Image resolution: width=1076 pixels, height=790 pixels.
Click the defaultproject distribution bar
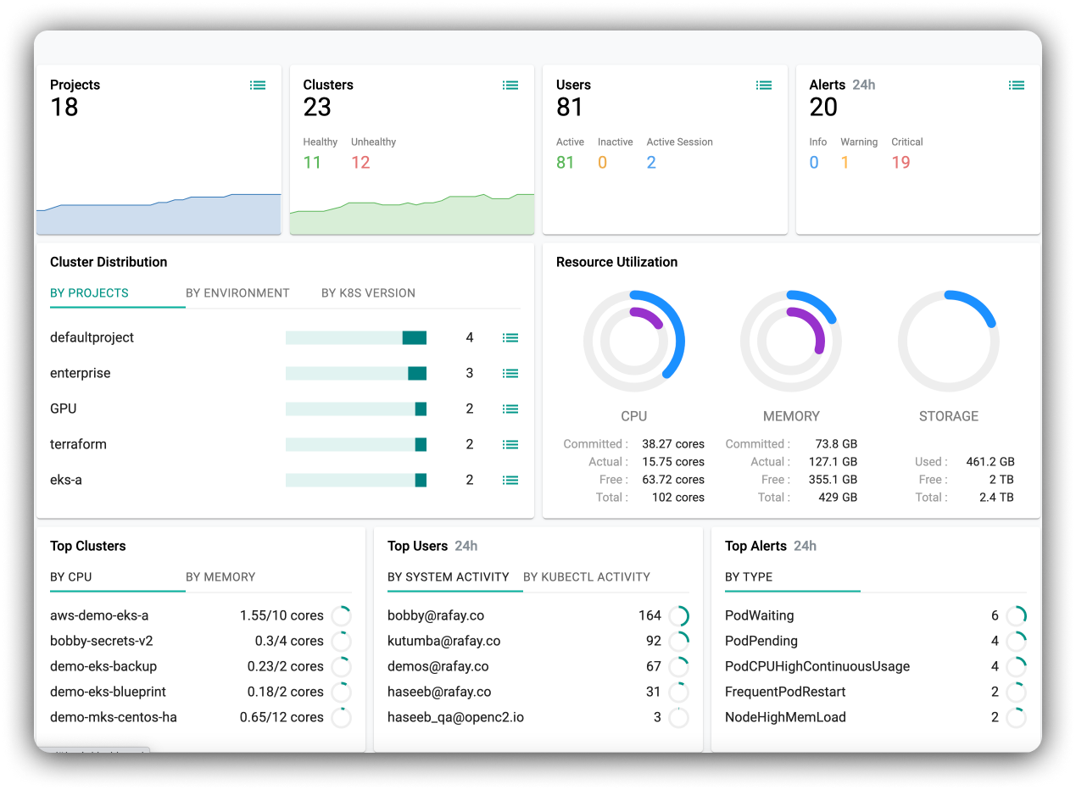click(x=356, y=337)
